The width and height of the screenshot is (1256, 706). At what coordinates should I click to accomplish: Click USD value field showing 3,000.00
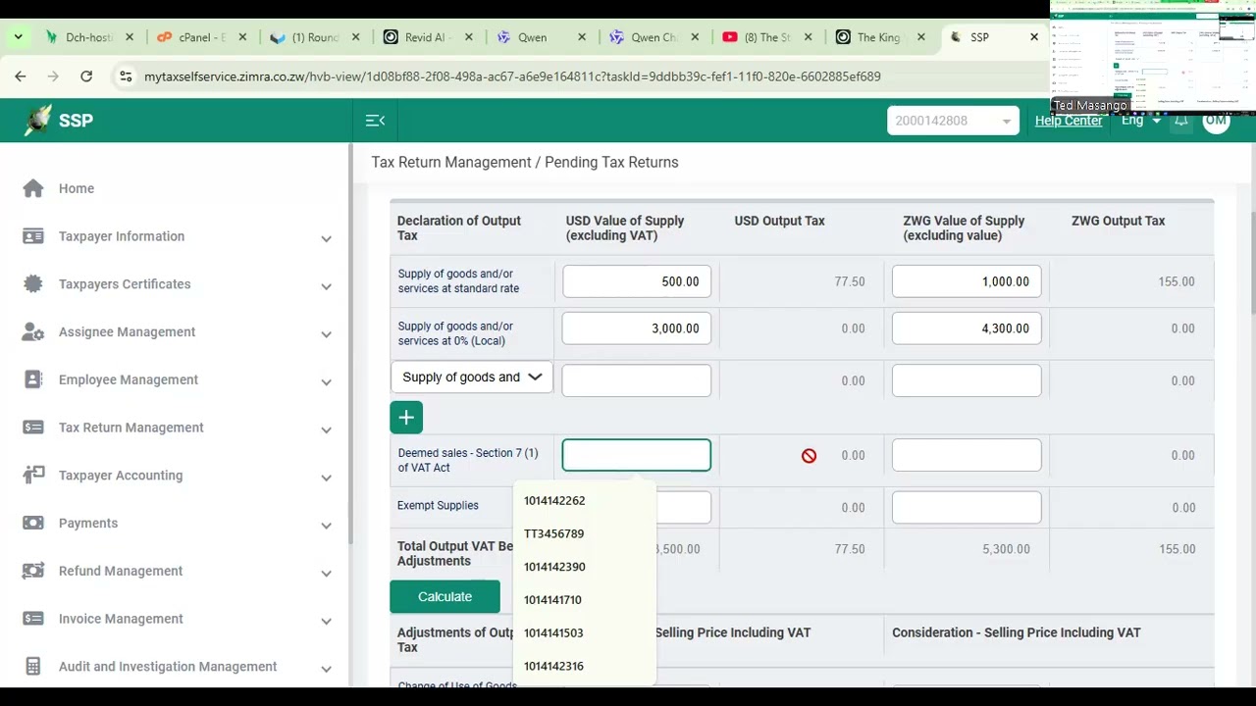(637, 328)
